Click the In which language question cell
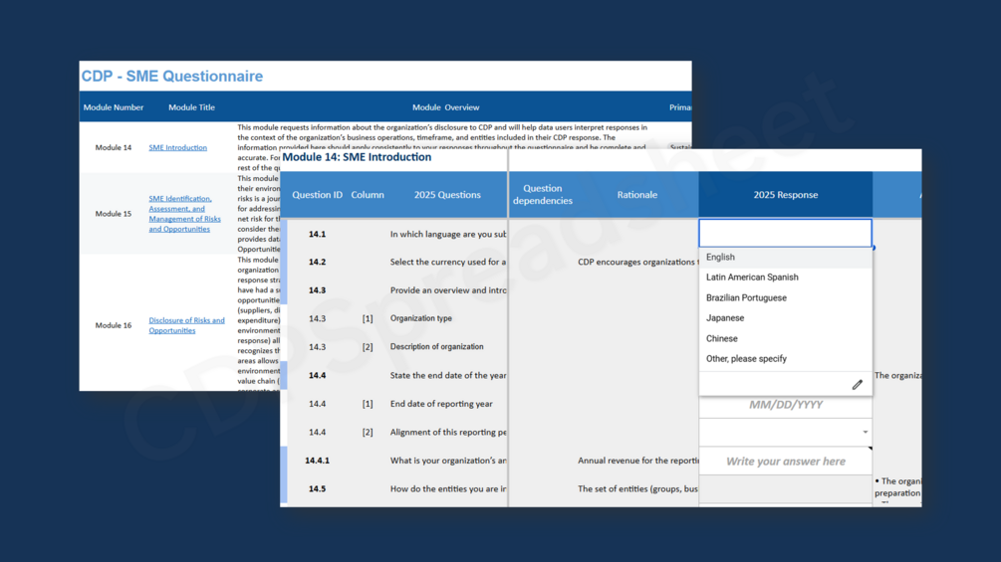The width and height of the screenshot is (1001, 562). [447, 234]
